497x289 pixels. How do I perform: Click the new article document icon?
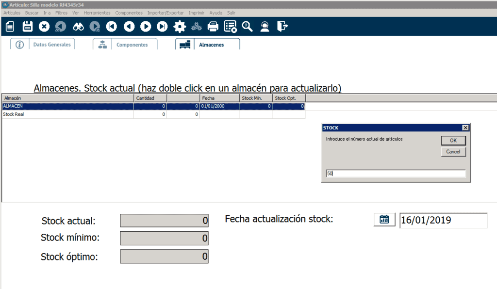pyautogui.click(x=10, y=27)
